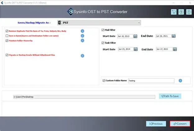The image size is (194, 131).
Task: Click the save path field C:\Users\This\Desktop
Action: click(x=84, y=97)
